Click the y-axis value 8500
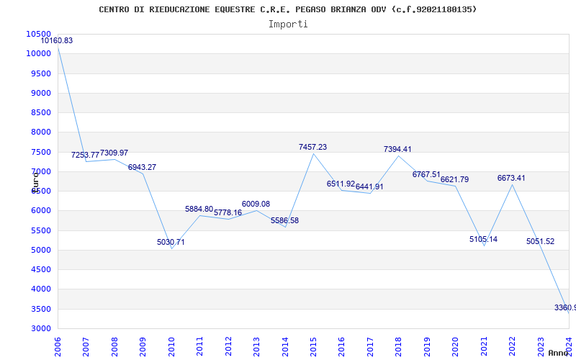The width and height of the screenshot is (576, 360). coord(40,112)
